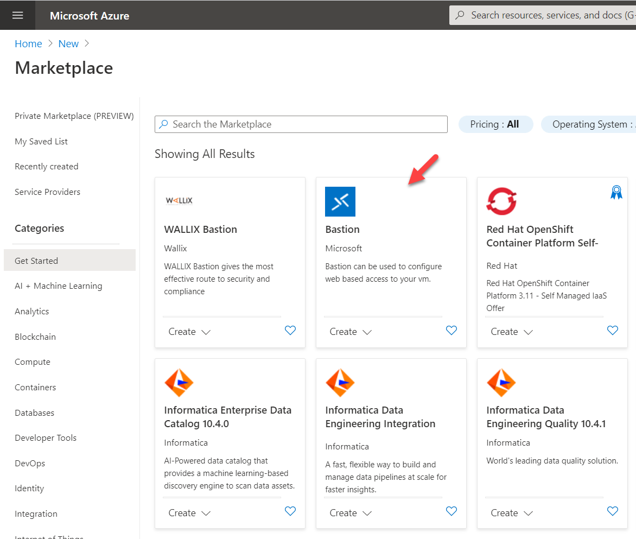Click the WALLIX Bastion logo
Image resolution: width=636 pixels, height=539 pixels.
tap(179, 201)
